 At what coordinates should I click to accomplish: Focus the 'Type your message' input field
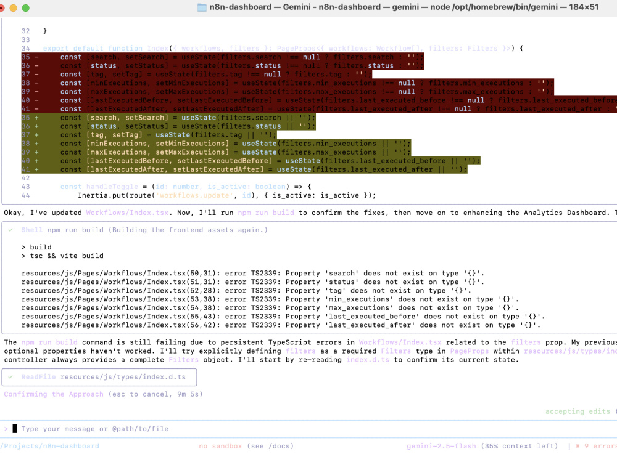(x=308, y=429)
